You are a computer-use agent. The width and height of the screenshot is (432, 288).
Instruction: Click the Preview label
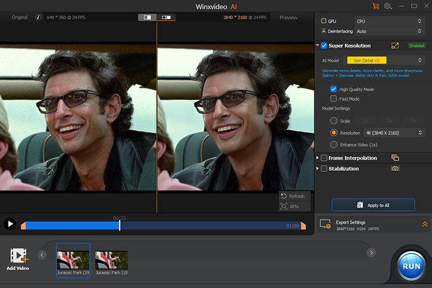(x=288, y=18)
